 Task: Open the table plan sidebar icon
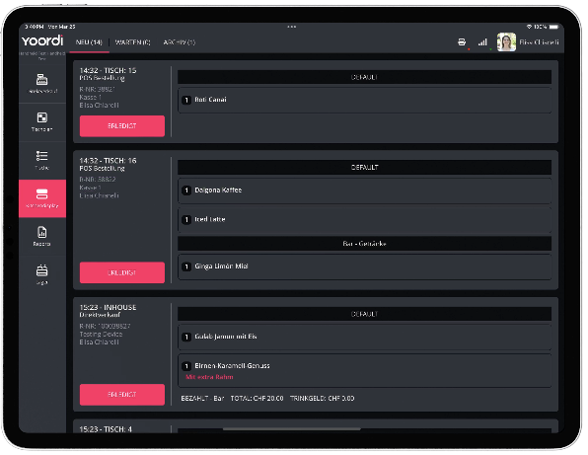pos(42,121)
